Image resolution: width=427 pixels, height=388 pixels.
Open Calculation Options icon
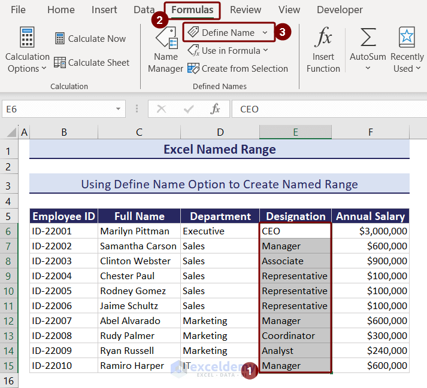pos(27,37)
